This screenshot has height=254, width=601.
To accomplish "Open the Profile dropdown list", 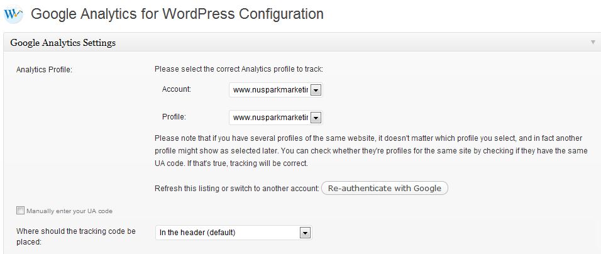I will 275,118.
